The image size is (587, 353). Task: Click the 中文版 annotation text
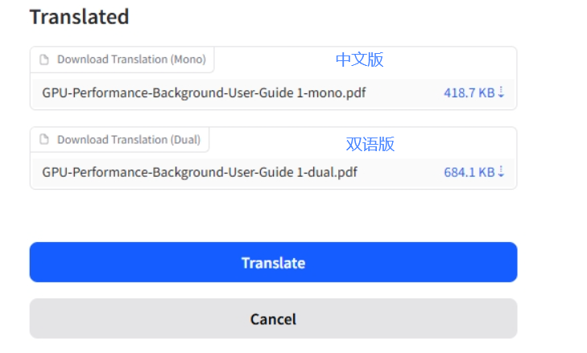359,60
